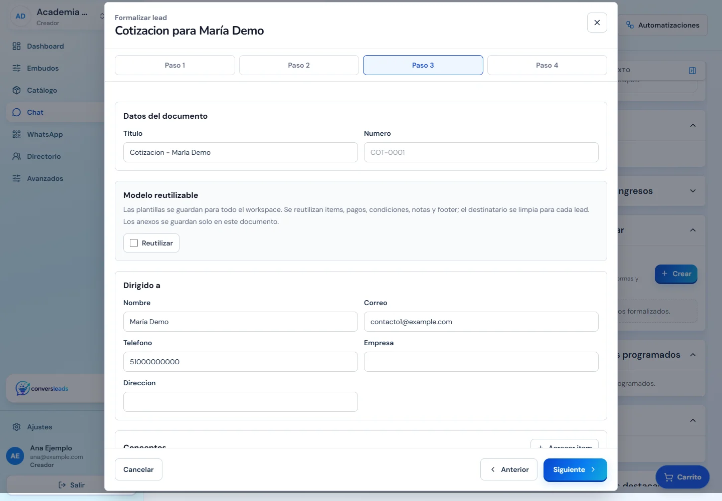Click the Crear button
The image size is (722, 501).
676,274
